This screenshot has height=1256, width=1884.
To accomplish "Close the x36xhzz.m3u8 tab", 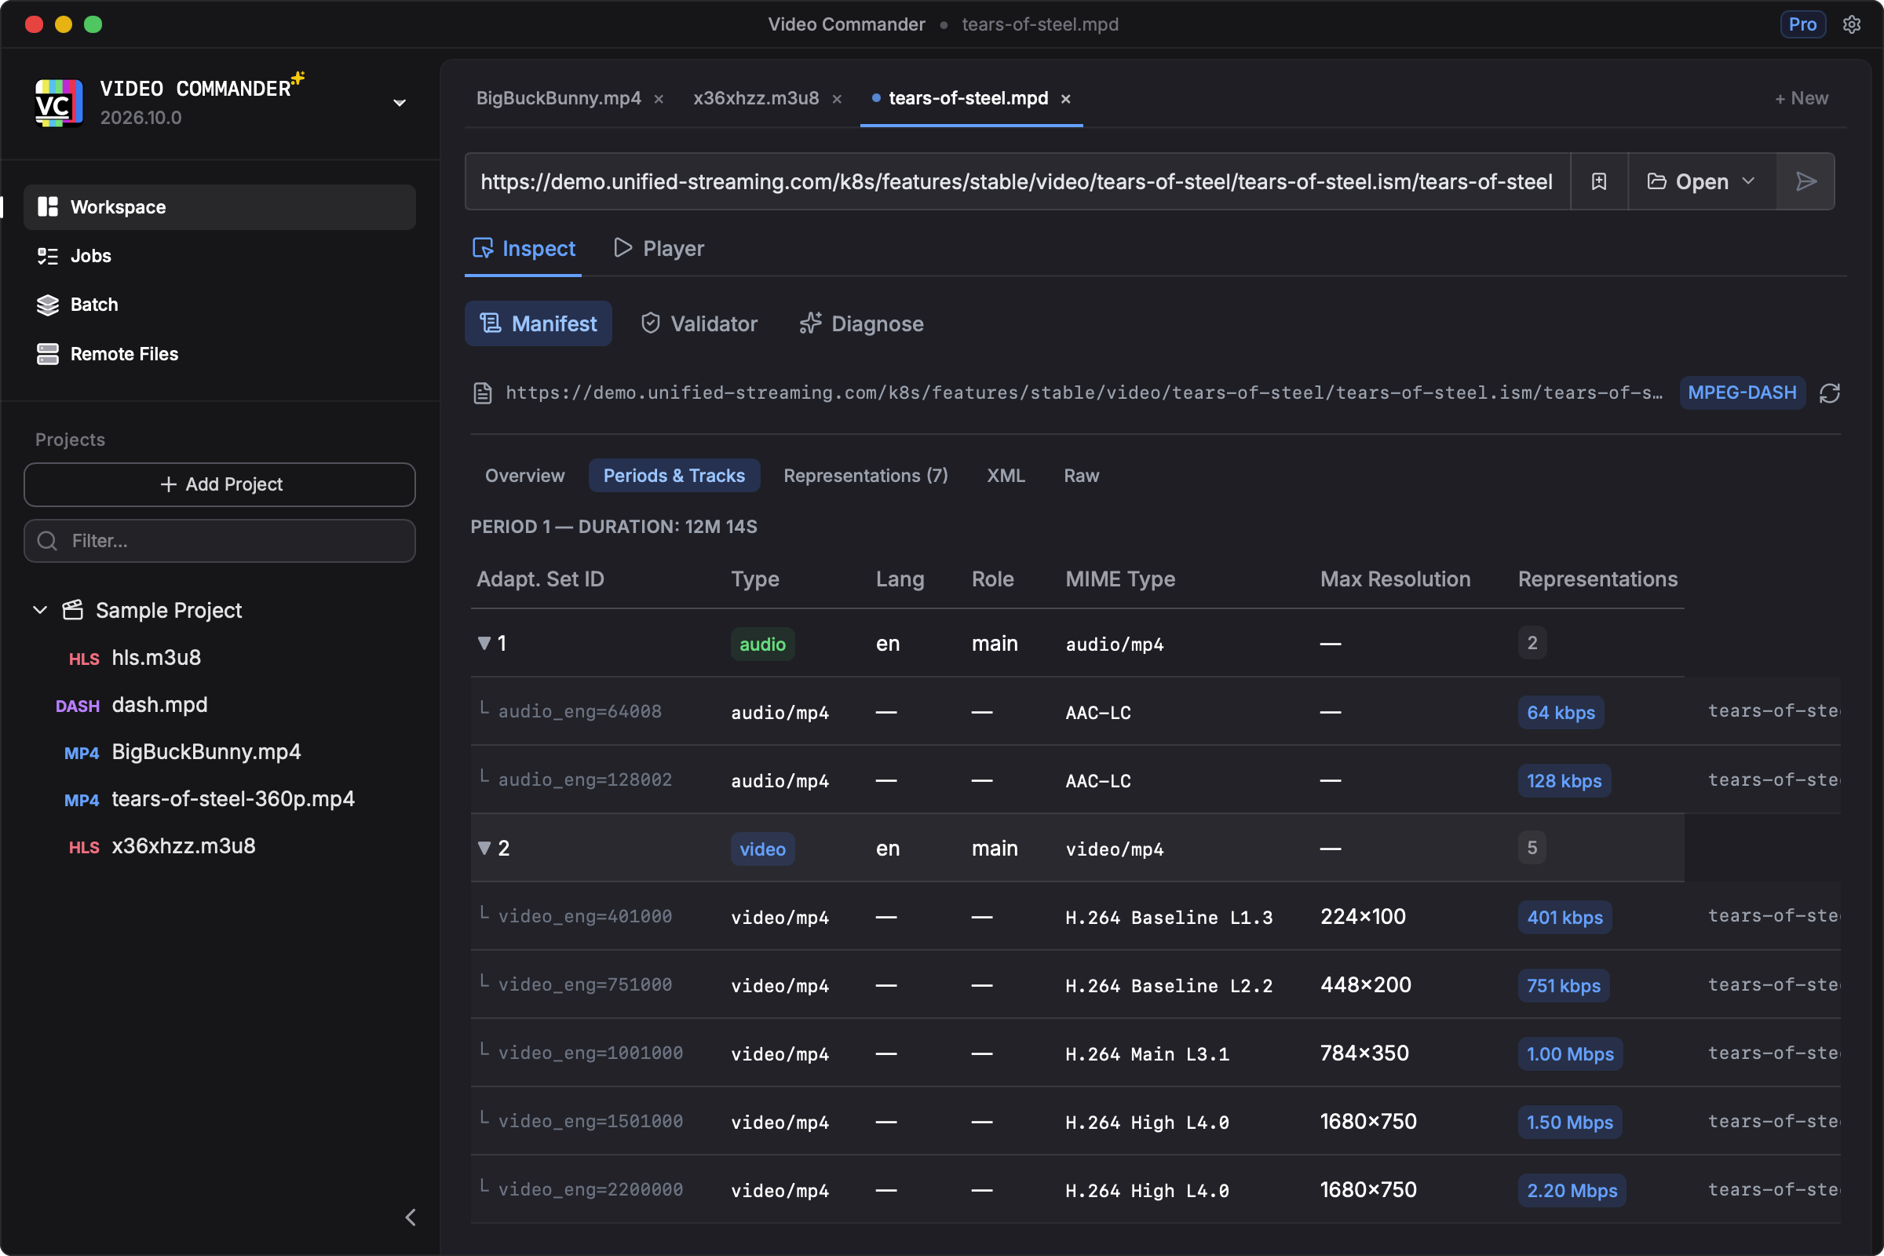I will (837, 99).
